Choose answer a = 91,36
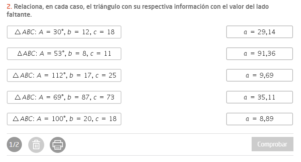Image resolution: width=301 pixels, height=162 pixels. pos(260,54)
